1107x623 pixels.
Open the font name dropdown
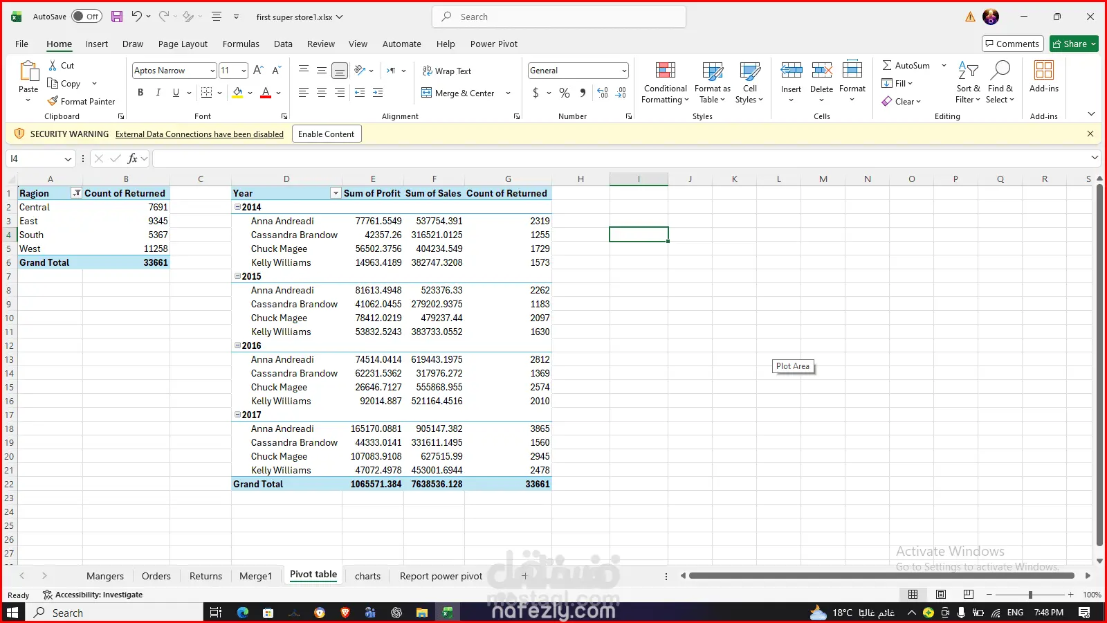(212, 71)
